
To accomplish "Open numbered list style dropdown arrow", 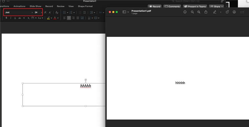I will click(74, 12).
